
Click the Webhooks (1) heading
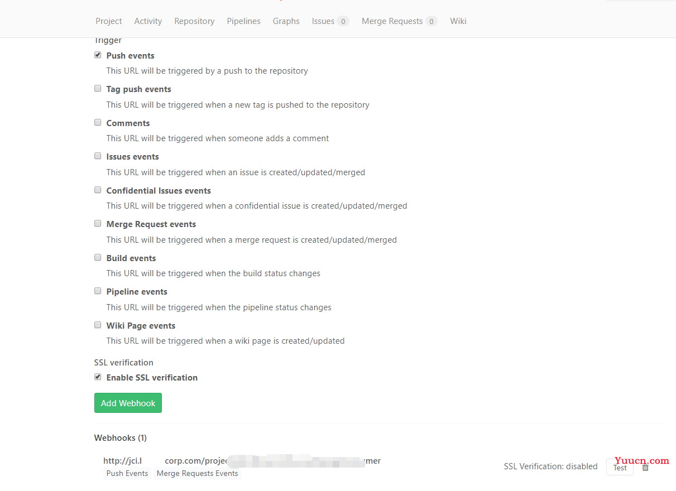(121, 438)
